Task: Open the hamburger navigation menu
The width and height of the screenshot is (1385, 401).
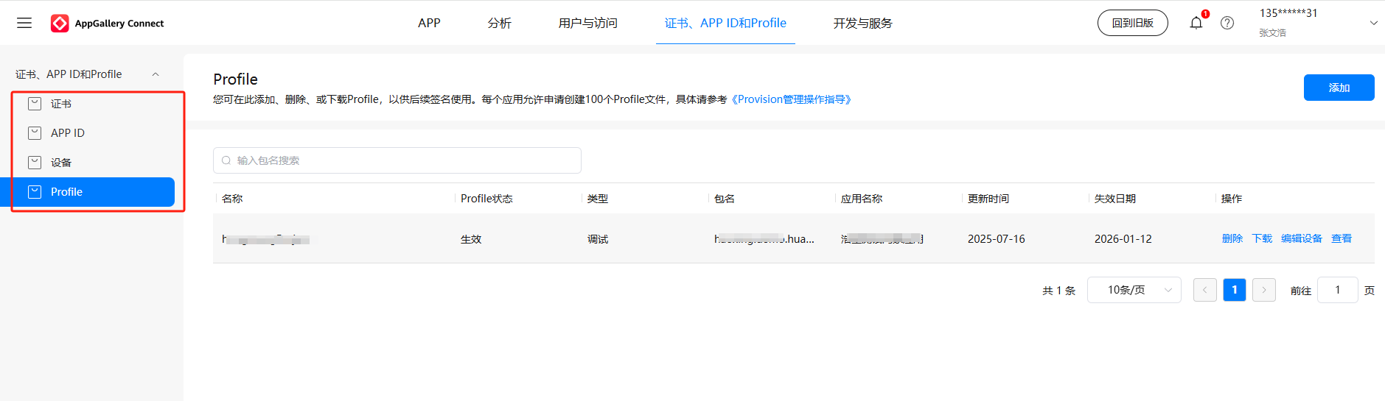Action: [24, 23]
